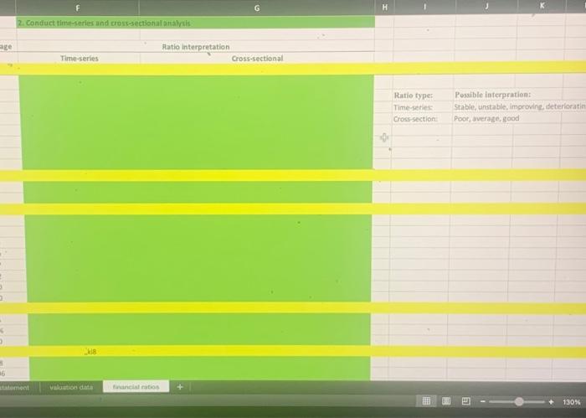
Task: Click the 'Ratio interpretation' heading cell
Action: pos(195,47)
